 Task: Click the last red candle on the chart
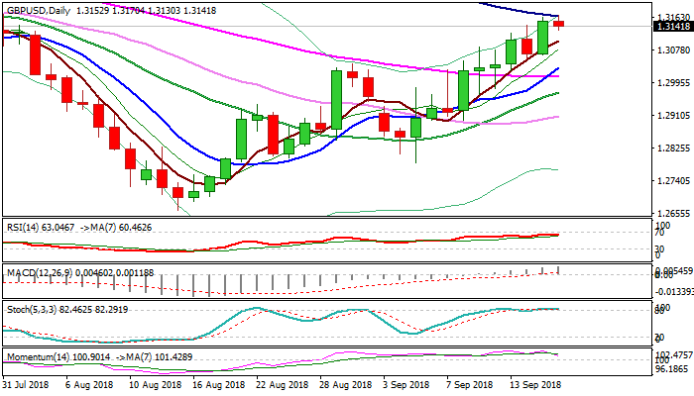(560, 23)
